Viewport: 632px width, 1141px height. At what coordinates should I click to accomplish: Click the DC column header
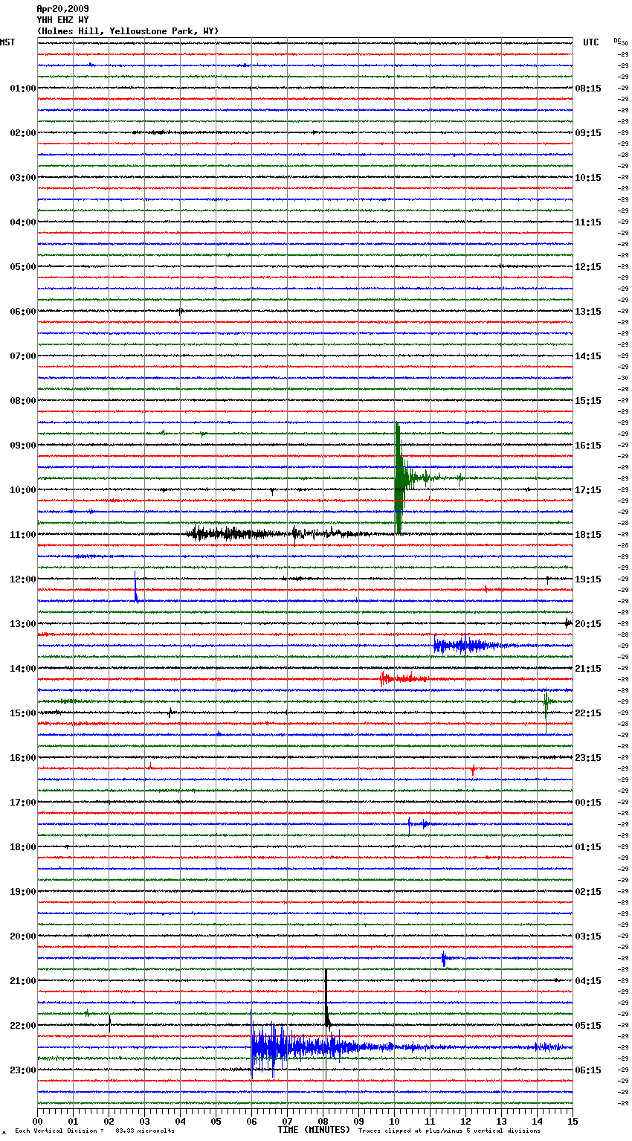pos(617,40)
